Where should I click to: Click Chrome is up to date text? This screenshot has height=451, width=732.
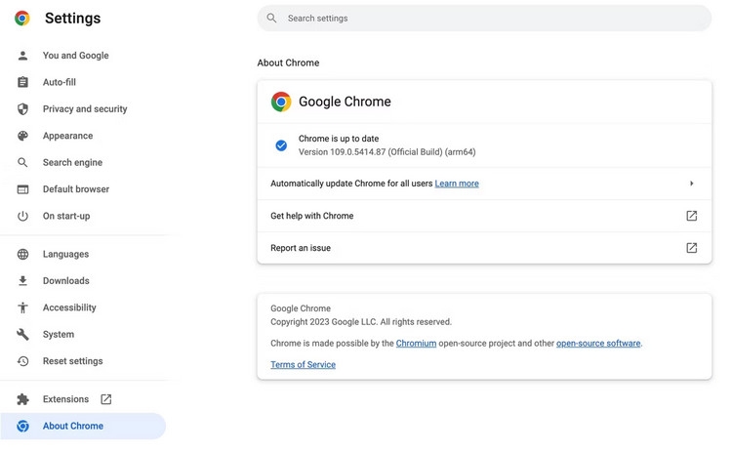pos(339,139)
